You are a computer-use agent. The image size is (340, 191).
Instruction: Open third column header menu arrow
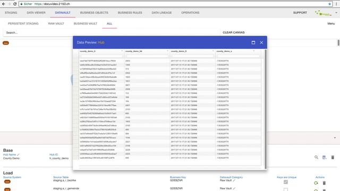[x=213, y=51]
